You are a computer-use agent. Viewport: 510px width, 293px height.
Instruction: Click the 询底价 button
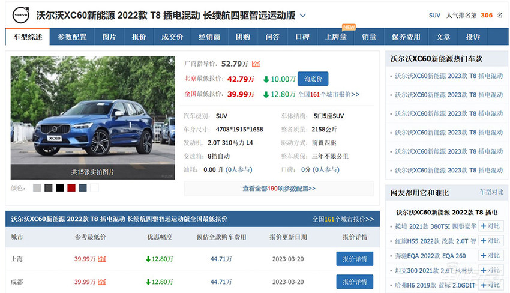(x=313, y=79)
